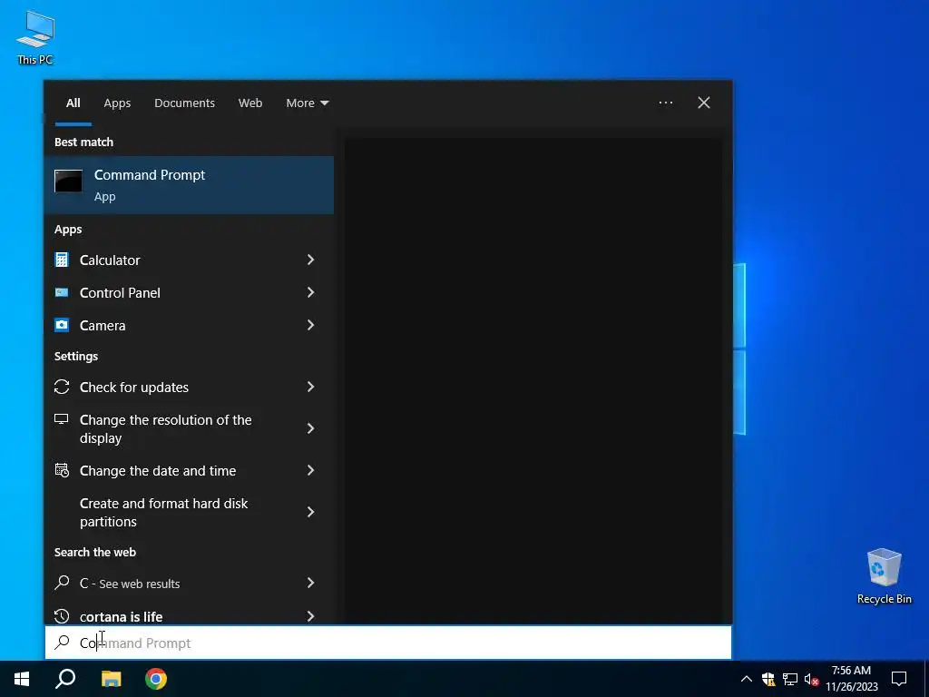Click inside the search text box
Viewport: 929px width, 697px height.
point(388,643)
